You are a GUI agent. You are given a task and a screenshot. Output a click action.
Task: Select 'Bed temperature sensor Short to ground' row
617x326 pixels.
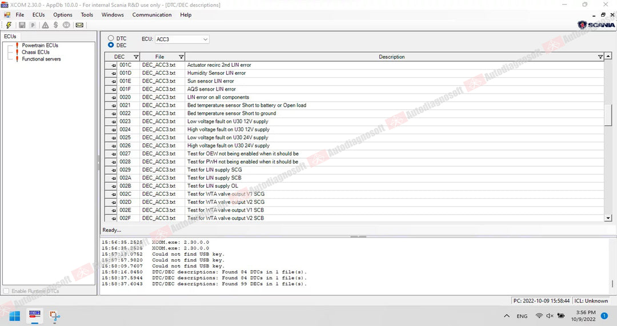click(354, 114)
